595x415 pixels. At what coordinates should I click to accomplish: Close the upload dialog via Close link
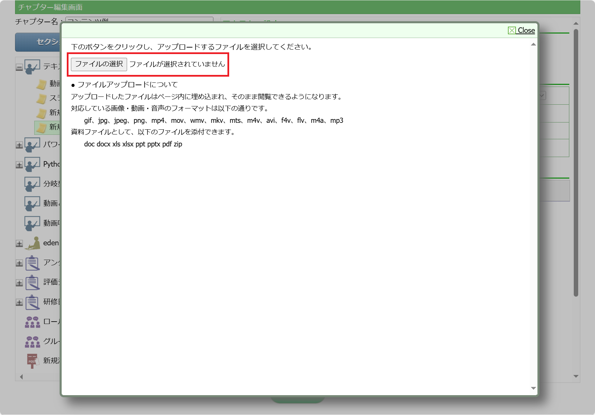coord(521,30)
